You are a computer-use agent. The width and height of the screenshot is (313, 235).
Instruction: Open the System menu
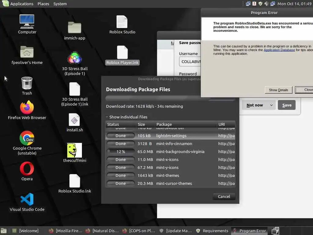point(60,4)
